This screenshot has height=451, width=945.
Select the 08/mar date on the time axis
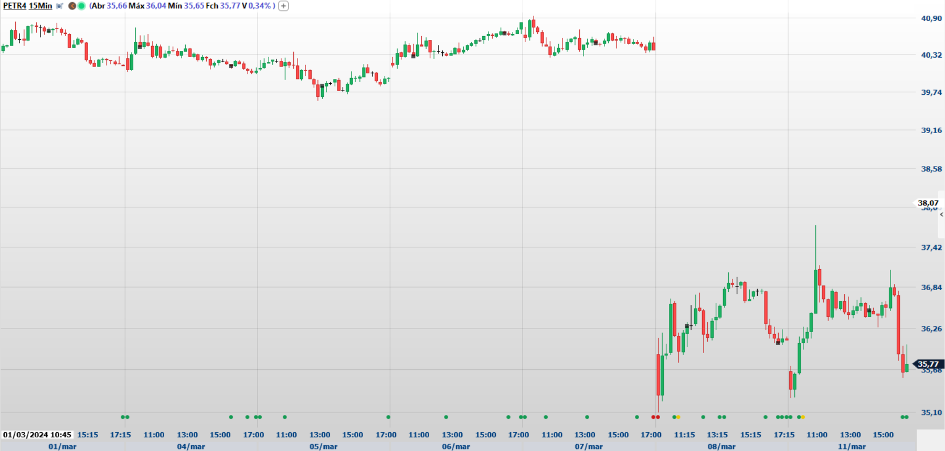tap(721, 446)
